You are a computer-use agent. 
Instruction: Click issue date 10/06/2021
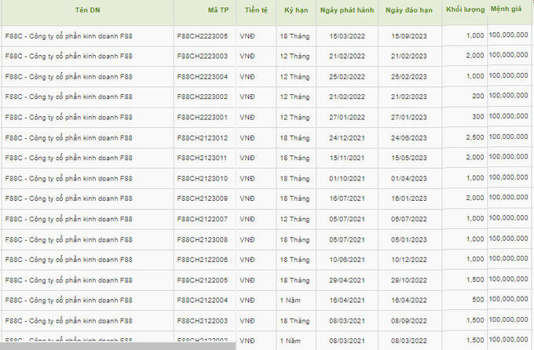point(347,260)
